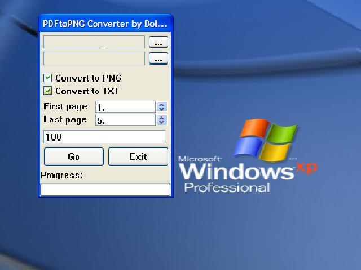Focus the First page number field
The height and width of the screenshot is (270, 361).
(x=125, y=107)
